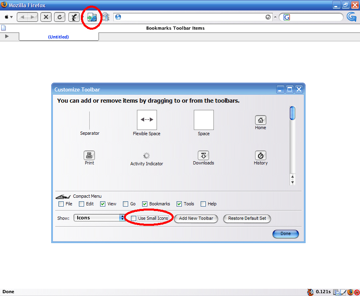Viewport: 360px width, 296px height.
Task: Click the Done button in dialog
Action: (286, 234)
